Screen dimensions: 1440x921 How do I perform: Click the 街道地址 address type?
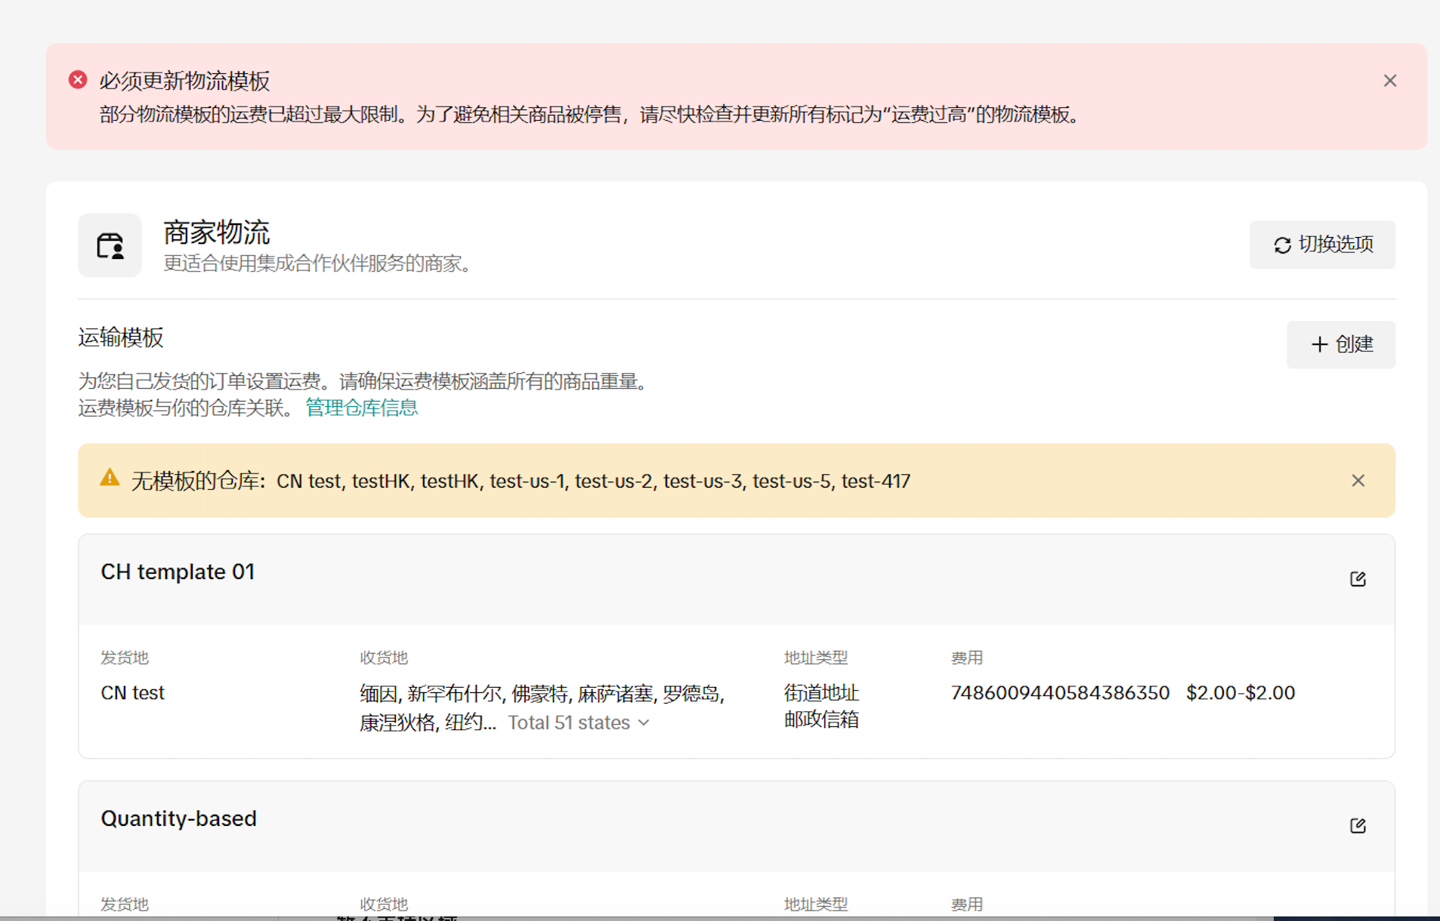[x=821, y=693]
